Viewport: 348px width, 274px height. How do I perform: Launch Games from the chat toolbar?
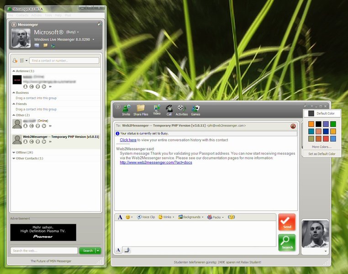[195, 110]
